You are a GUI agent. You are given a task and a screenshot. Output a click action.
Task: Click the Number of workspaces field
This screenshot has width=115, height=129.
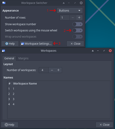pyautogui.click(x=44, y=70)
